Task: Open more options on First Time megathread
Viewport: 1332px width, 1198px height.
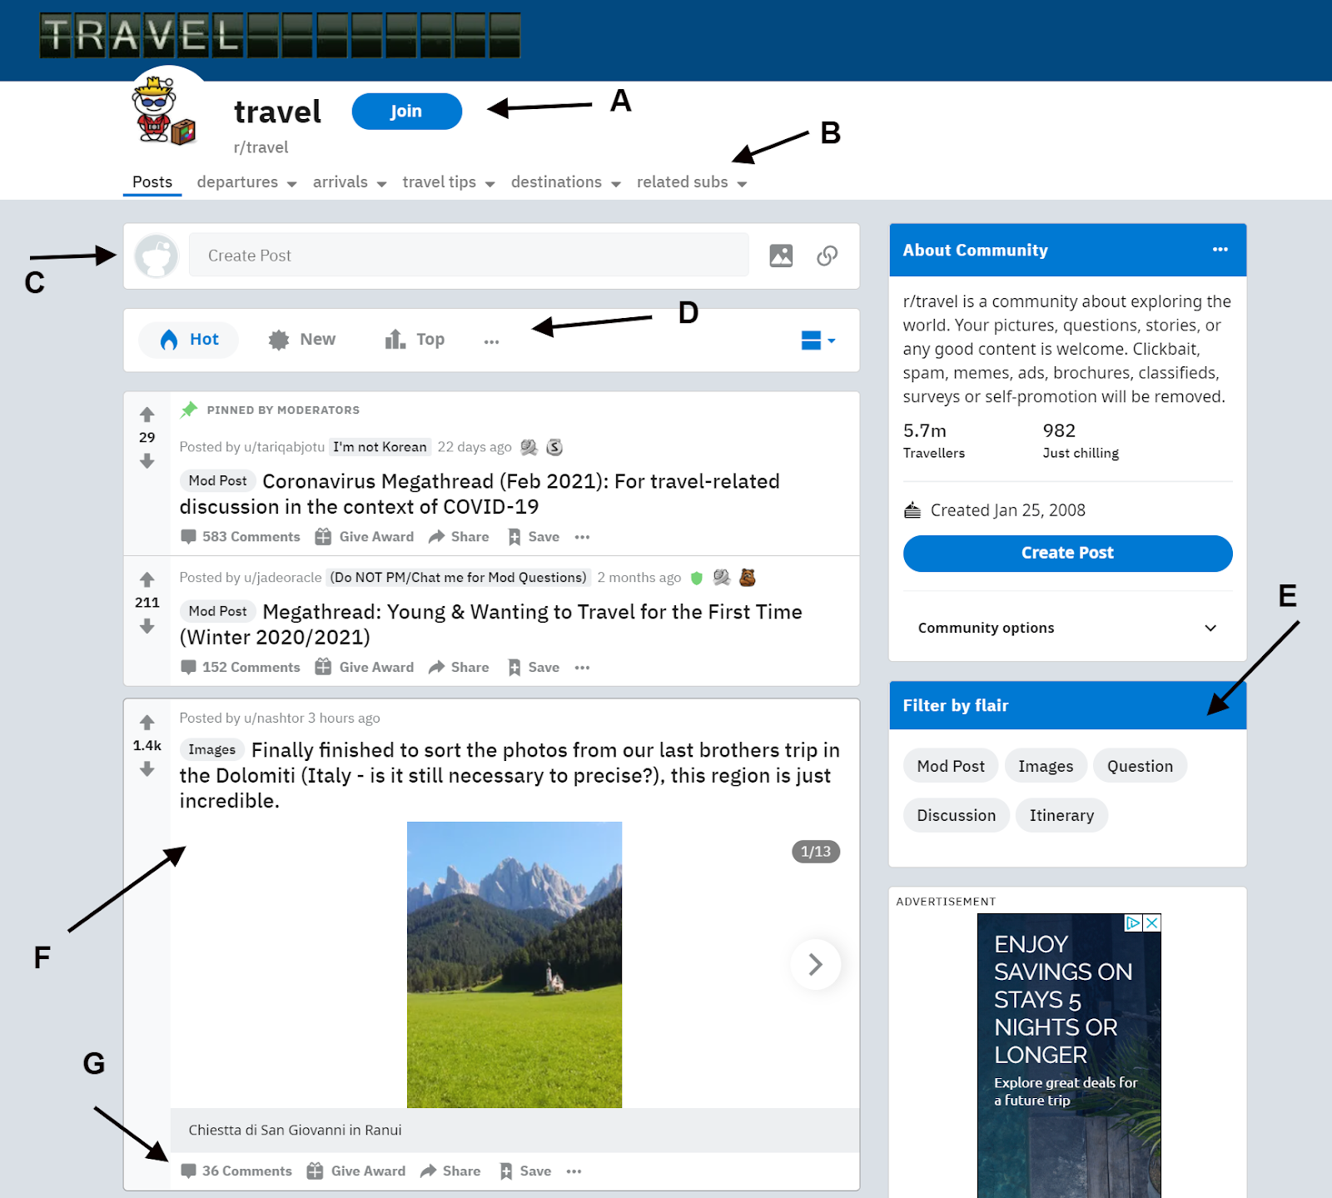Action: tap(582, 668)
